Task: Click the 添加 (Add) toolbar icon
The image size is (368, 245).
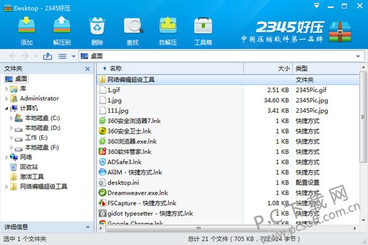Action: [x=26, y=25]
